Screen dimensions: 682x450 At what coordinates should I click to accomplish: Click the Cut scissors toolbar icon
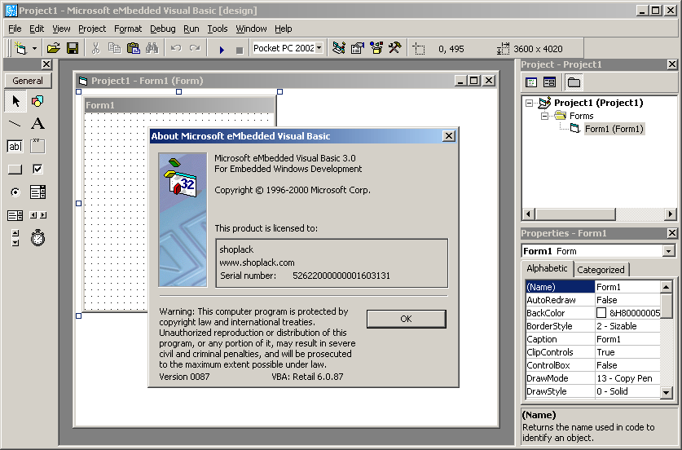[x=96, y=48]
